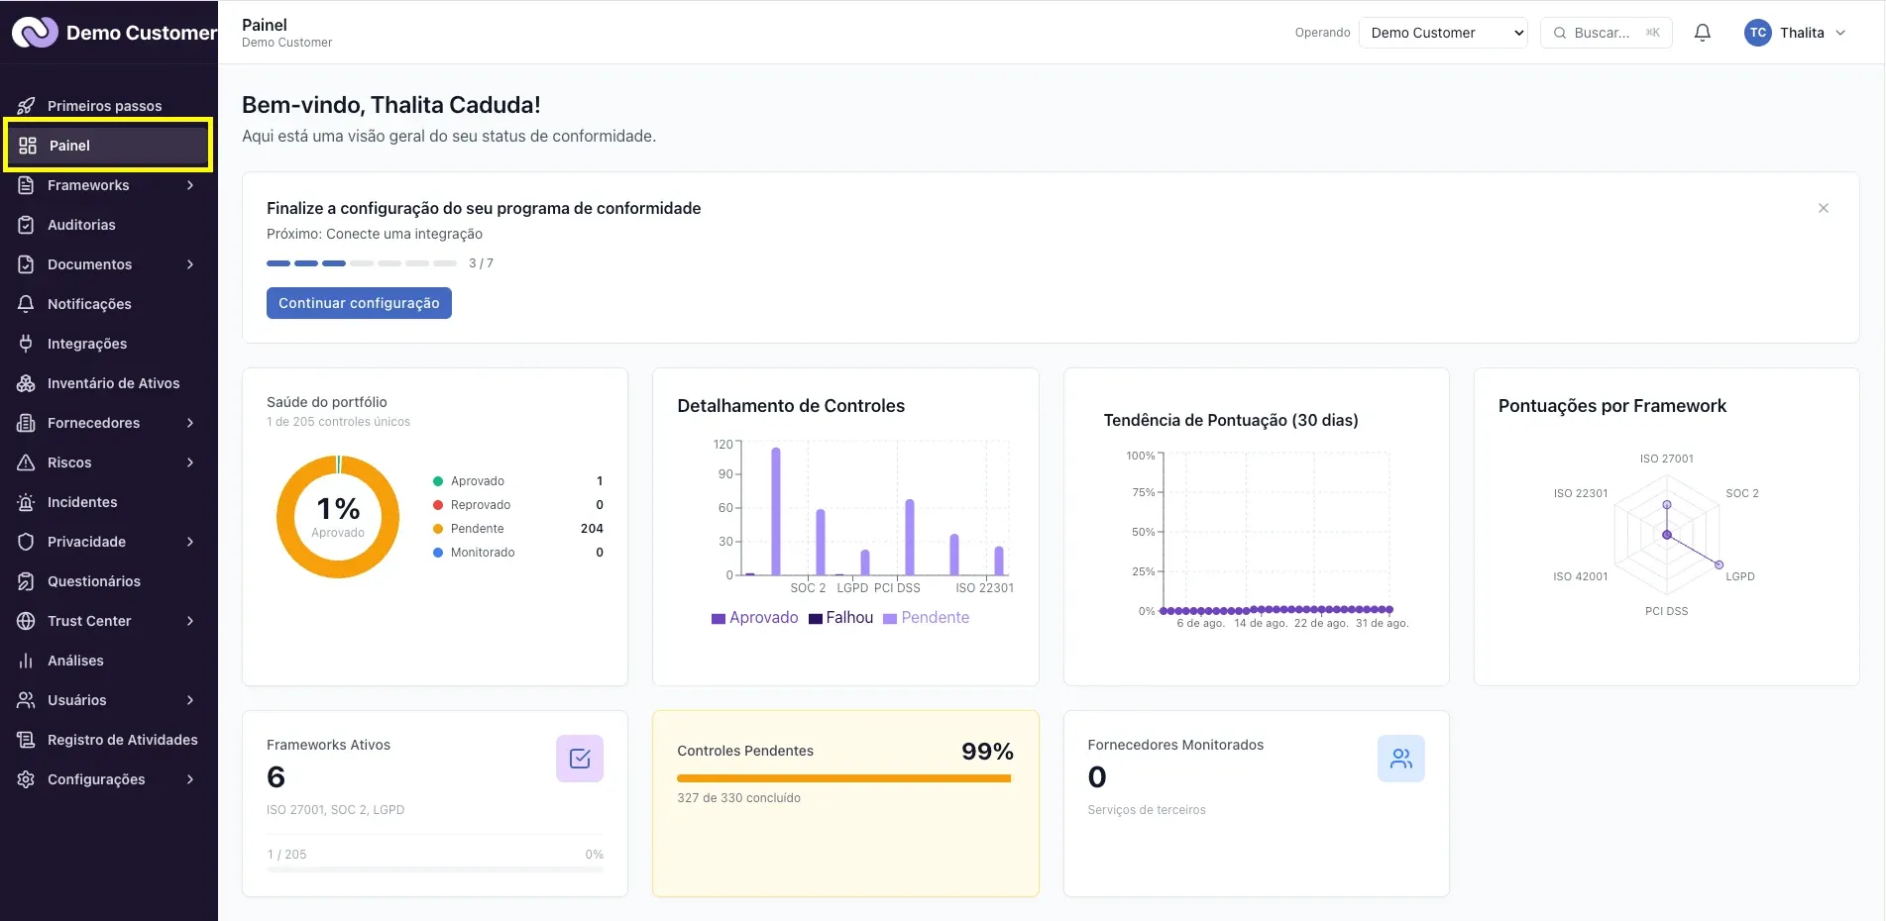Open the Operando Demo Customer dropdown
This screenshot has height=921, width=1886.
(x=1443, y=33)
